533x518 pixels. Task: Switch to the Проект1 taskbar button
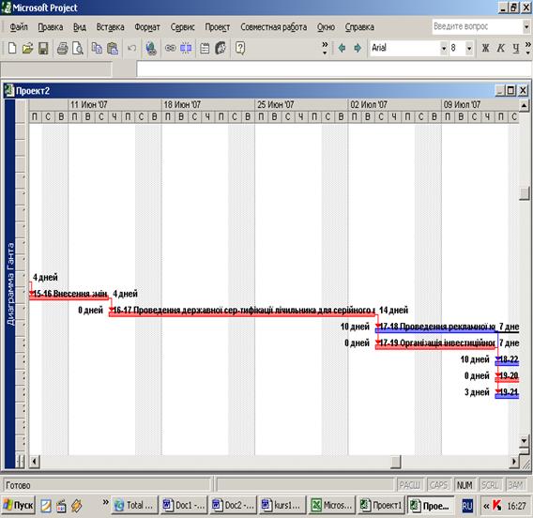[x=381, y=506]
